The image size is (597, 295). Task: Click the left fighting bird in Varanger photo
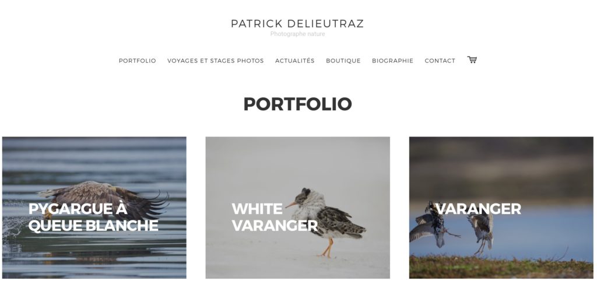pos(432,224)
